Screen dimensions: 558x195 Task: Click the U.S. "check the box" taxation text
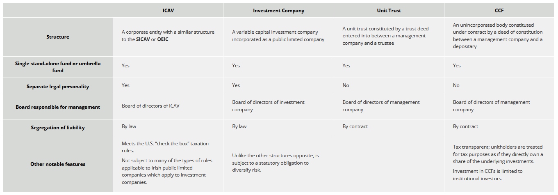(165, 147)
